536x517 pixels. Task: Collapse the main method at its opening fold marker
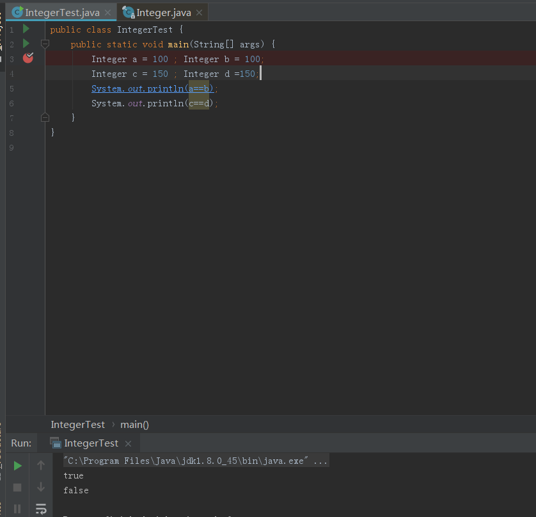point(45,44)
